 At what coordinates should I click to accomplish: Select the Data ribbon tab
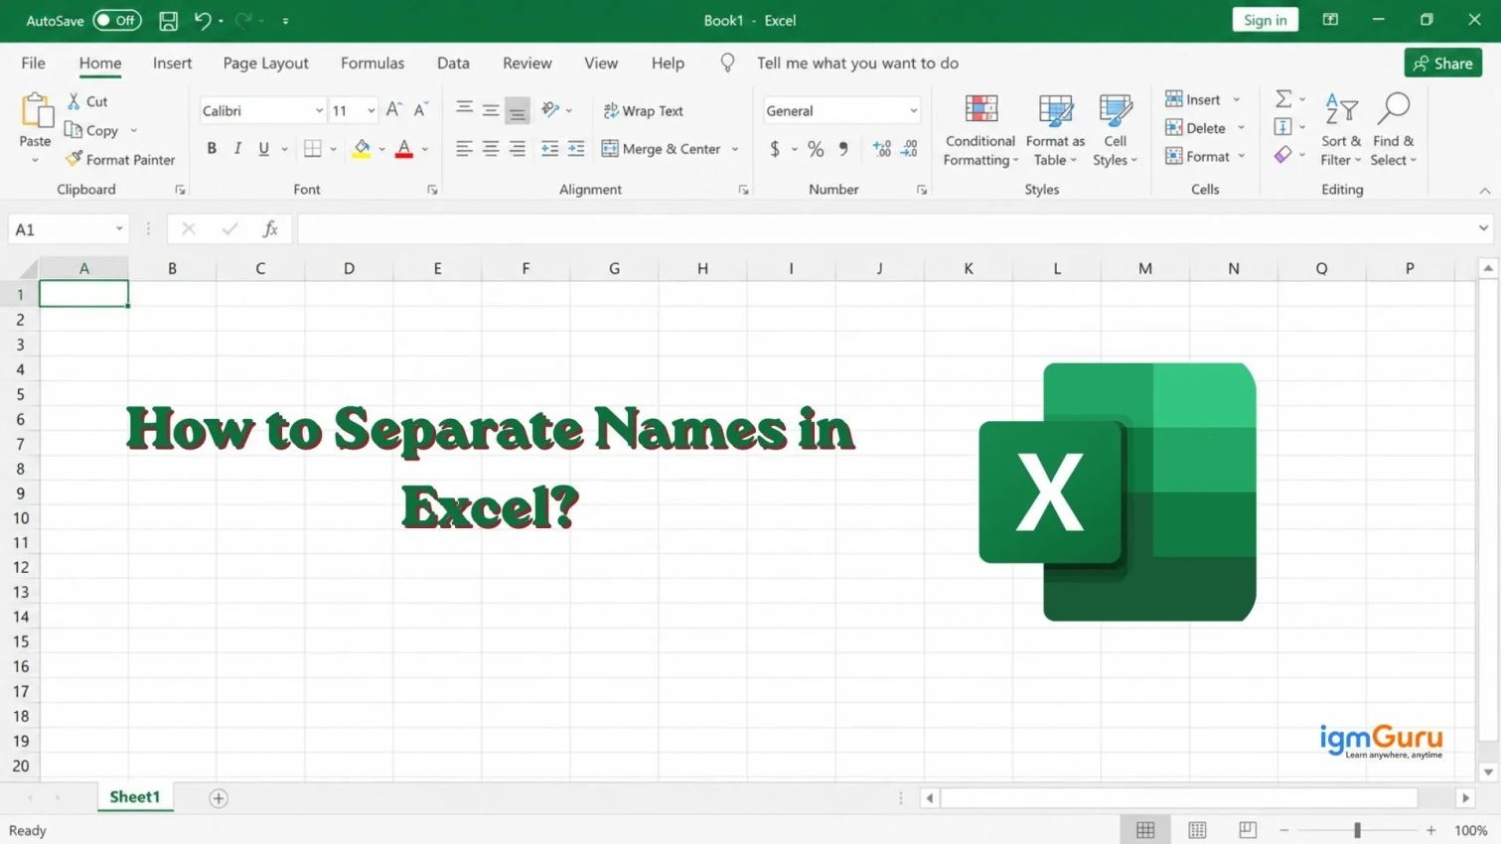453,63
